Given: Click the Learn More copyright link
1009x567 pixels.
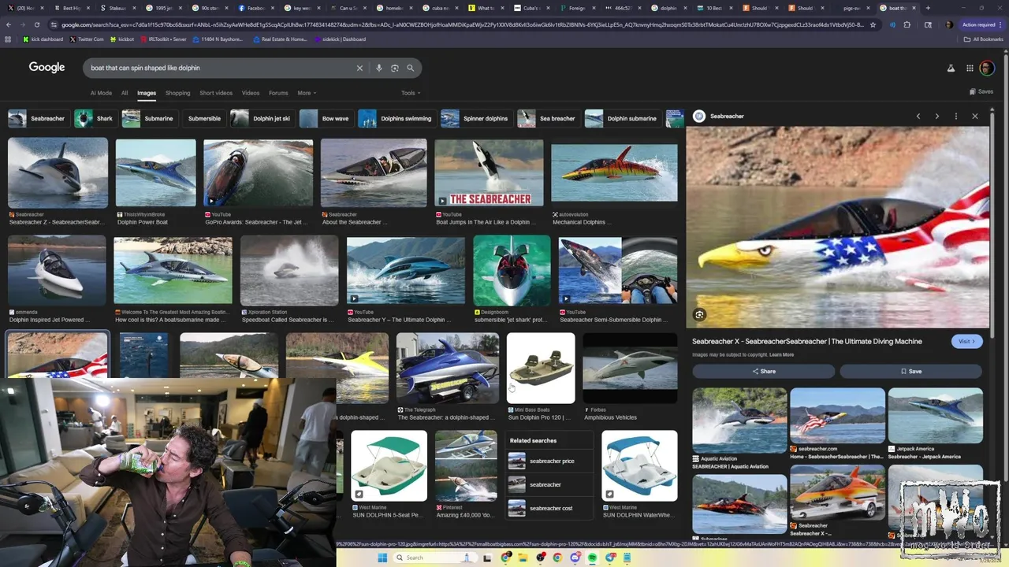Looking at the screenshot, I should [x=781, y=355].
